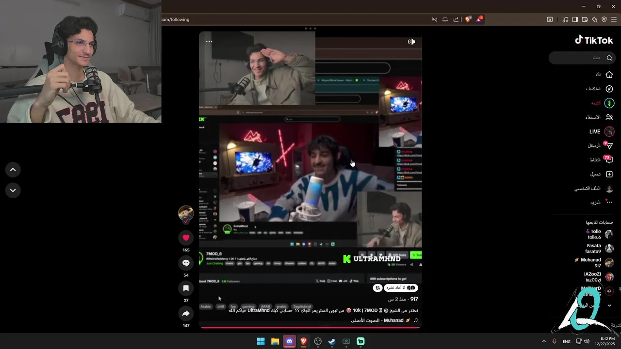This screenshot has width=621, height=349.
Task: Open the Streamlabs taskbar icon
Action: [360, 341]
